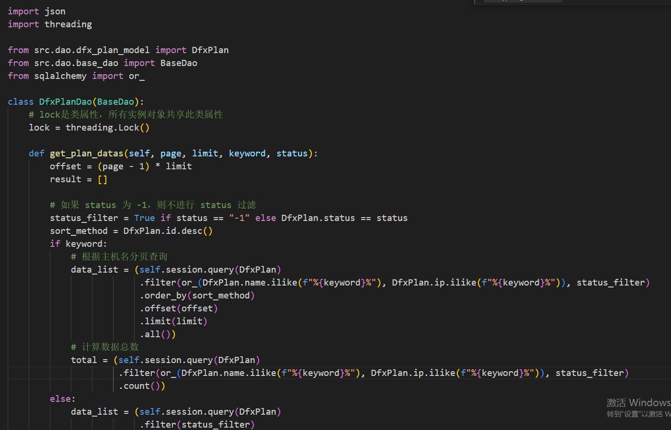The image size is (671, 430).
Task: Click Lock in threading.Lock() call
Action: click(129, 128)
